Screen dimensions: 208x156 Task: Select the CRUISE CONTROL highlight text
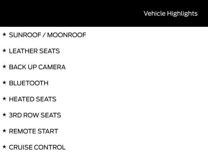point(37,147)
